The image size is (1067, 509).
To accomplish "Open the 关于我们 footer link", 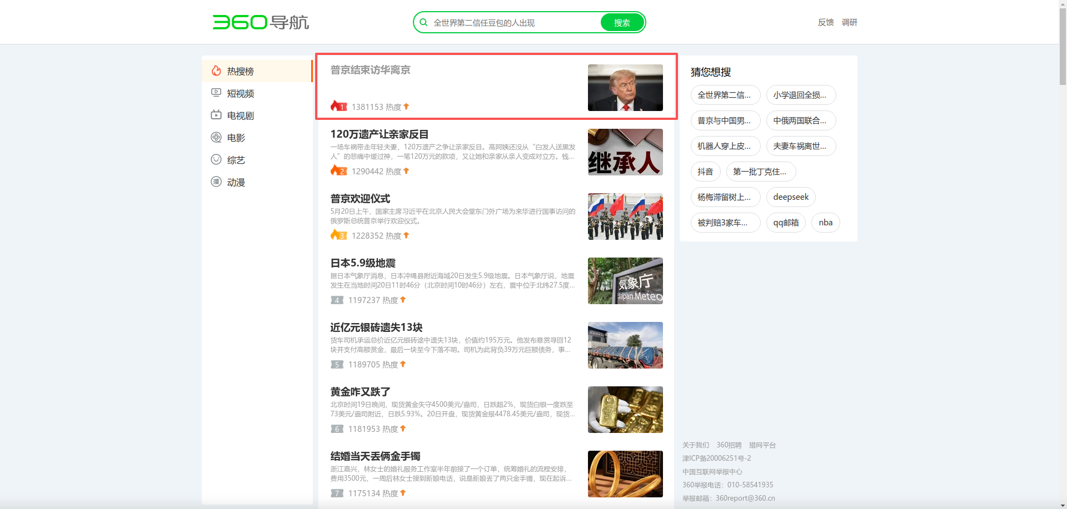I will 696,445.
